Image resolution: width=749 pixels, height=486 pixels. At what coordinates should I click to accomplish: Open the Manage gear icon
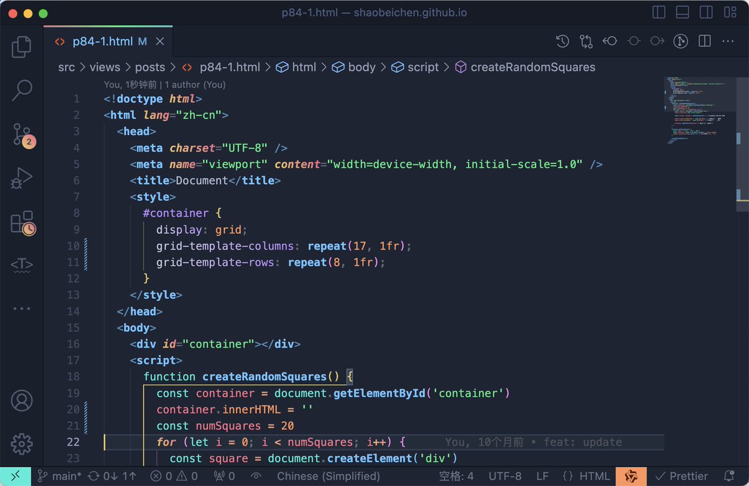coord(22,444)
